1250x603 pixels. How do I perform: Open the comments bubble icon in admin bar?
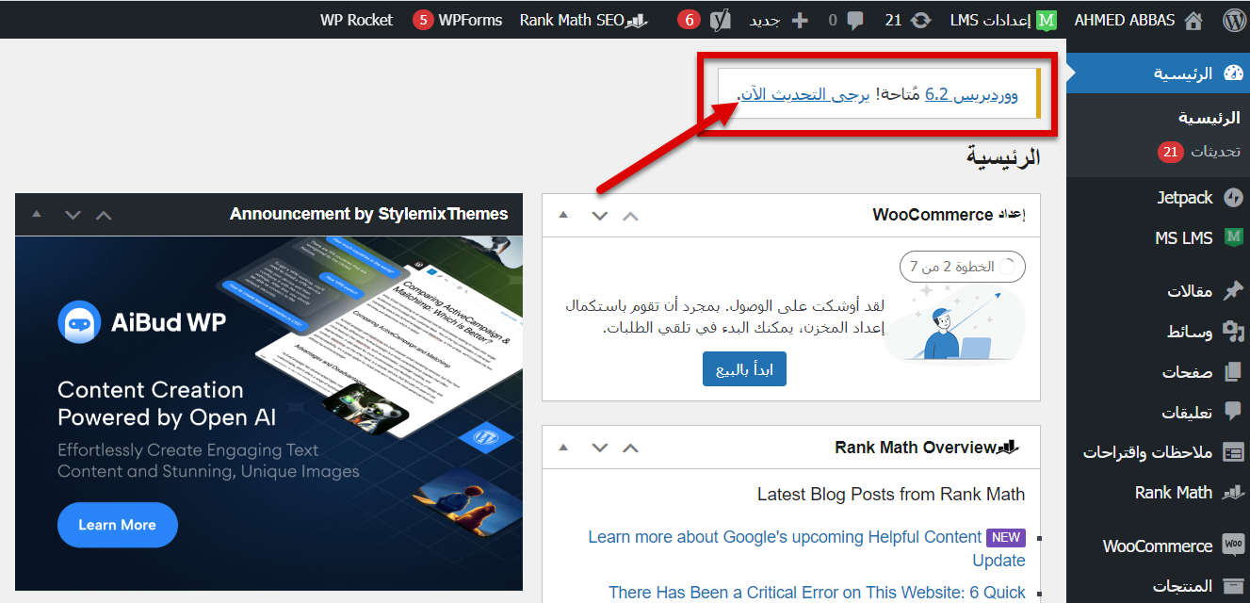click(854, 20)
